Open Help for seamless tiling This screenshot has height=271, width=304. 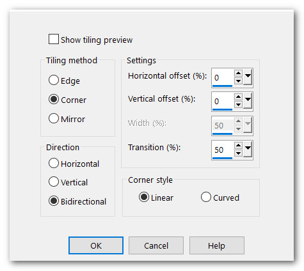tap(217, 245)
